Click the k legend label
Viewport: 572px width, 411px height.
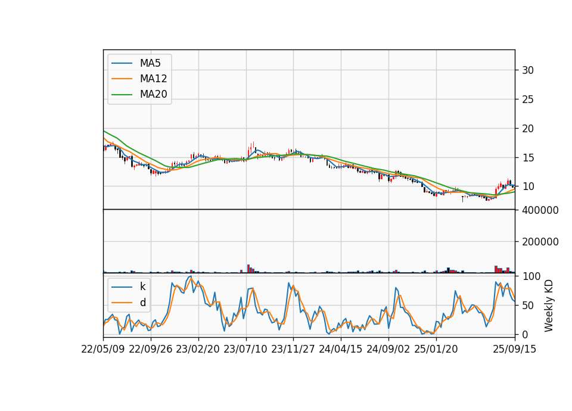[142, 287]
